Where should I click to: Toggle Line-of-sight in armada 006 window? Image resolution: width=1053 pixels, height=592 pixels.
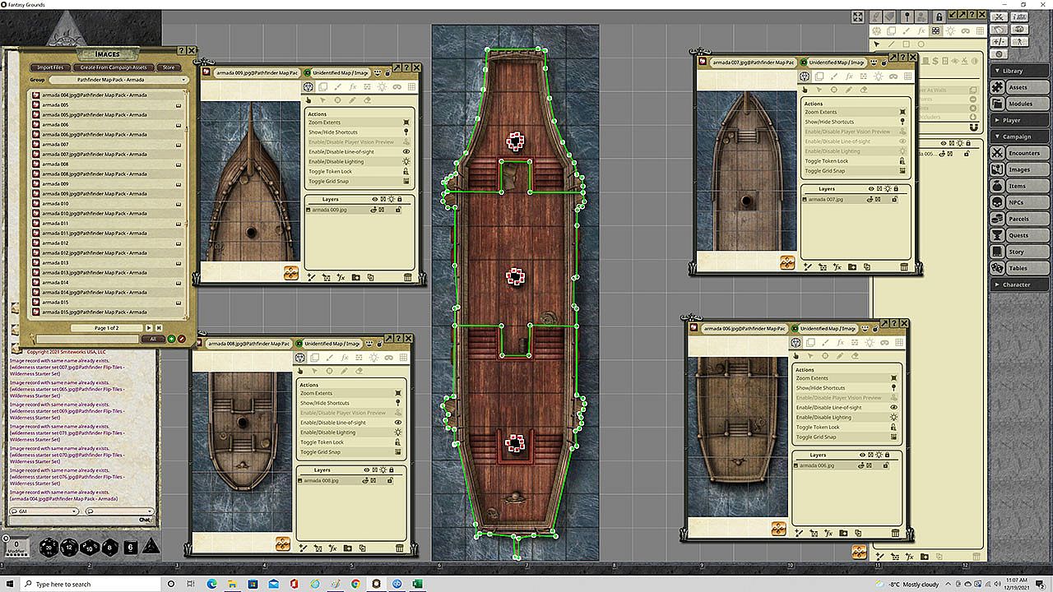(894, 408)
